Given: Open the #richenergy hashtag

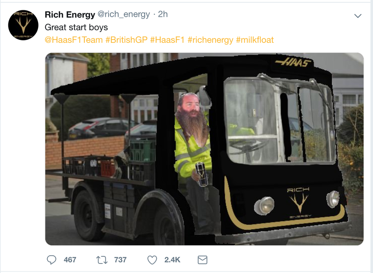Looking at the screenshot, I should click(x=210, y=40).
